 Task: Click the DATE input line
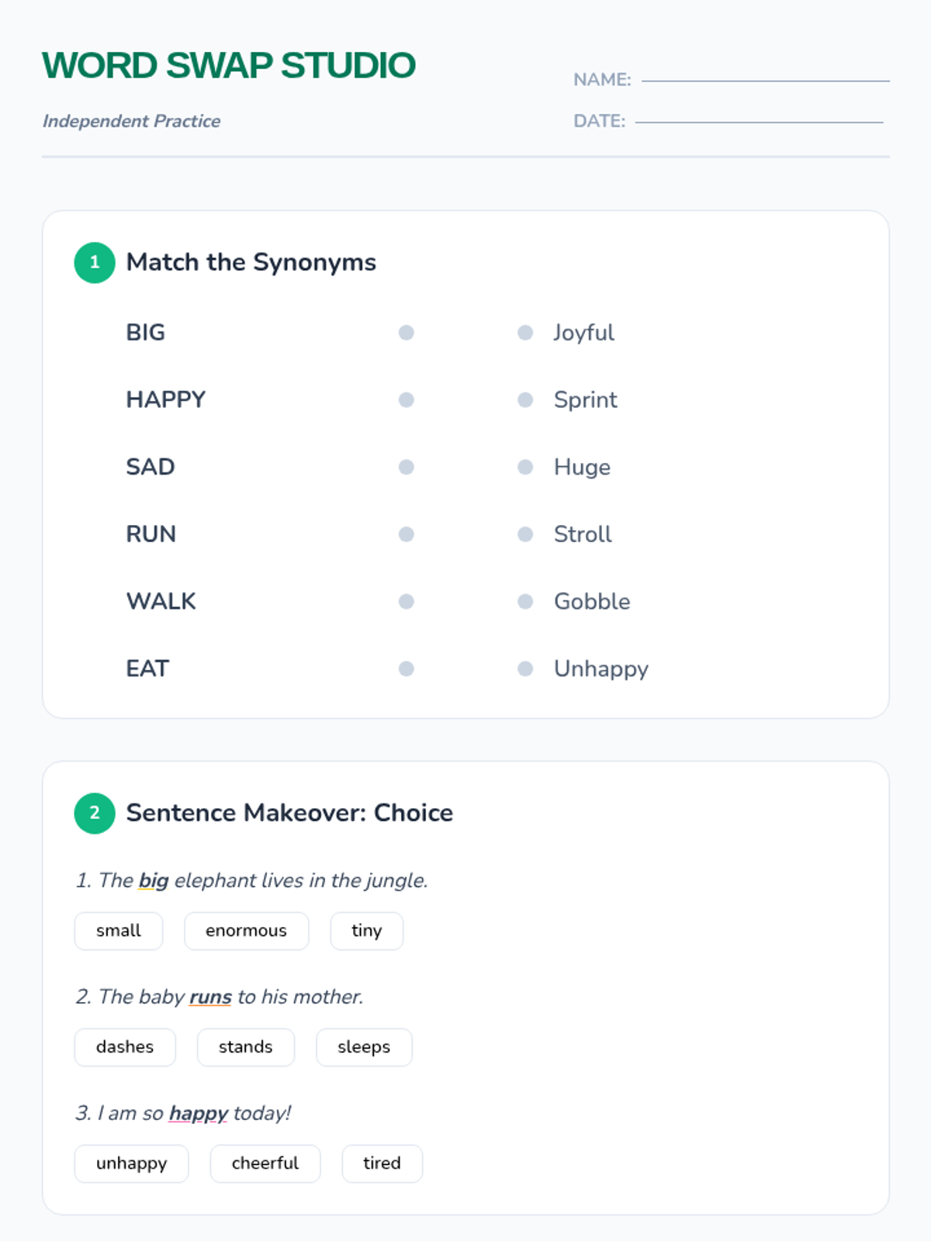click(x=759, y=121)
